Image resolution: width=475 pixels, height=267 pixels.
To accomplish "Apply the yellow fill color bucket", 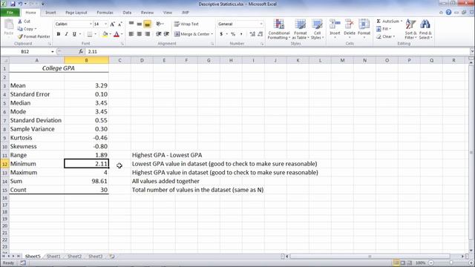I will click(105, 34).
